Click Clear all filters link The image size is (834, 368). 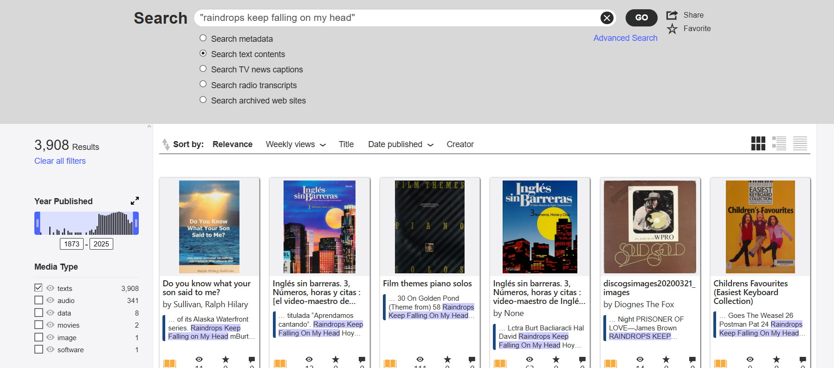[60, 161]
